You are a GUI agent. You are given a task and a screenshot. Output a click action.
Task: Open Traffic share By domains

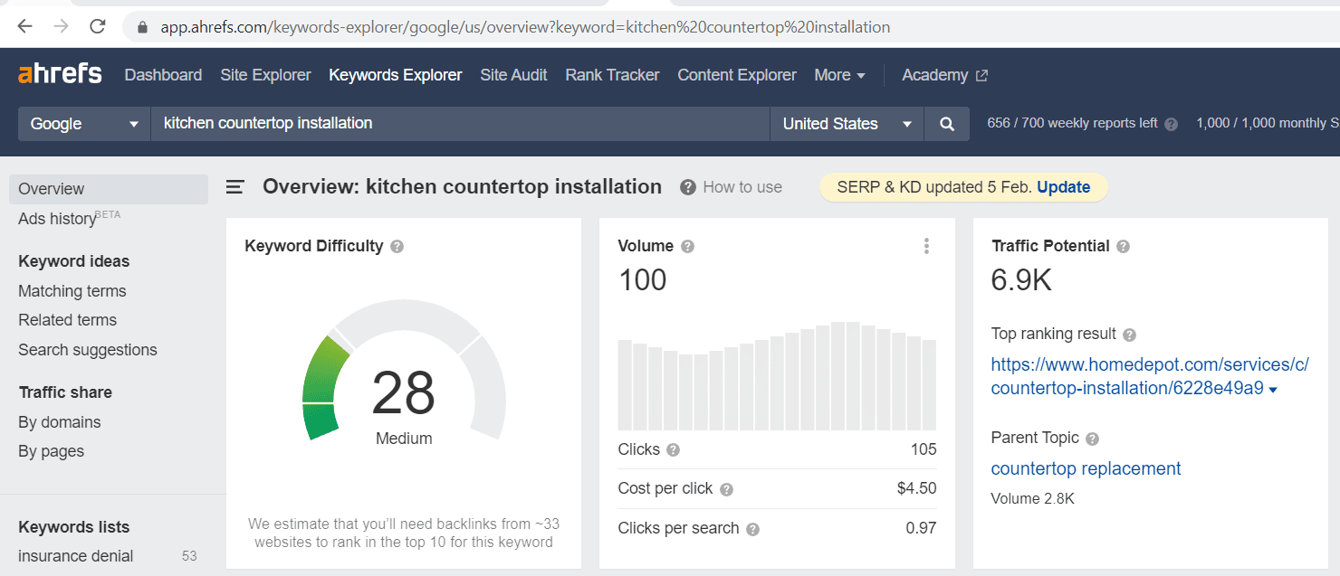(60, 422)
